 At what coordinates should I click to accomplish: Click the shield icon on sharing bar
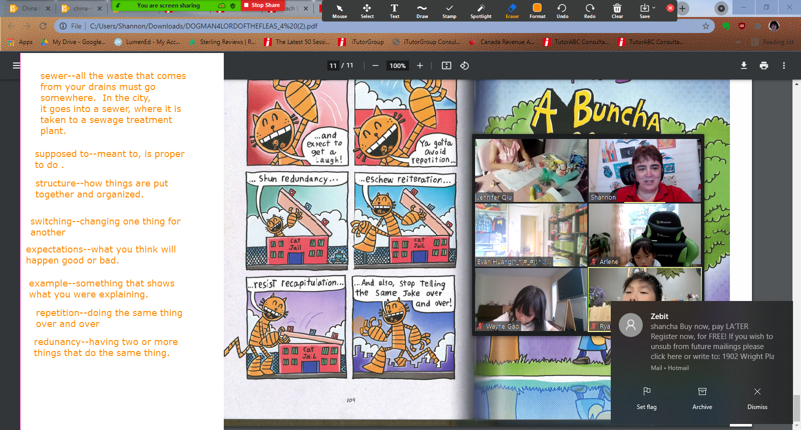(233, 5)
